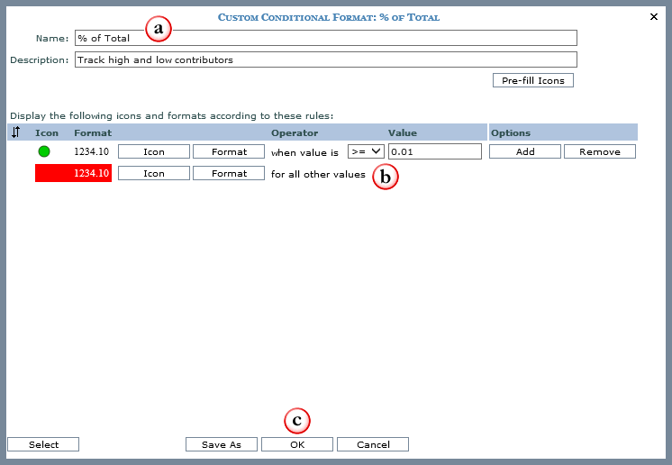The height and width of the screenshot is (465, 672).
Task: Add a new rule with Add button
Action: pos(525,151)
